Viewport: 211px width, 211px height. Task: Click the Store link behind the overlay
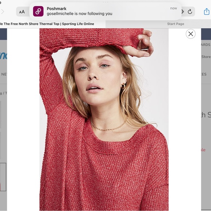[x=206, y=57]
